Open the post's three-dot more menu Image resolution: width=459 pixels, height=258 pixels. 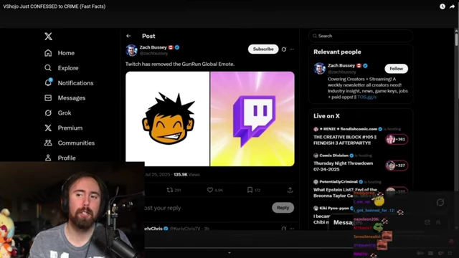click(x=292, y=49)
